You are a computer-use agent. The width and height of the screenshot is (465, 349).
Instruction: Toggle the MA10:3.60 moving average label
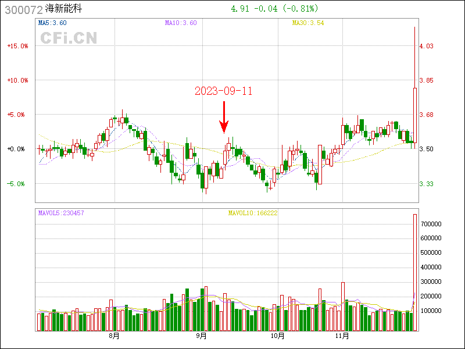(181, 23)
